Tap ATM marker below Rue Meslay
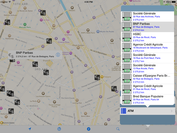This screenshot has height=133, width=177. [49, 41]
